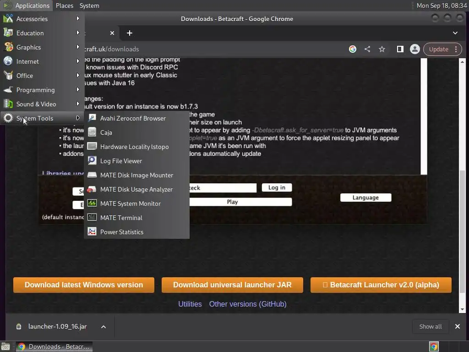The height and width of the screenshot is (352, 469).
Task: Click the Sound & Video icon
Action: [8, 104]
